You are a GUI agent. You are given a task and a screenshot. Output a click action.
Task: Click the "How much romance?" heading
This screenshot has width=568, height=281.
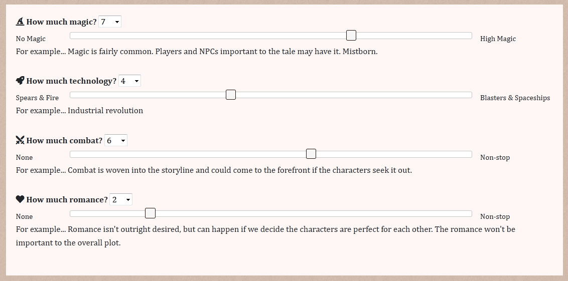pos(67,200)
